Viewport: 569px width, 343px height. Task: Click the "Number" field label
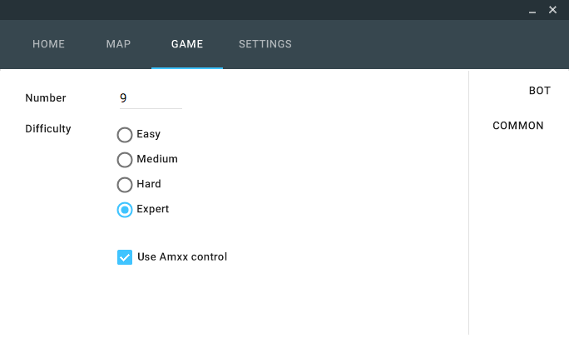pyautogui.click(x=46, y=98)
